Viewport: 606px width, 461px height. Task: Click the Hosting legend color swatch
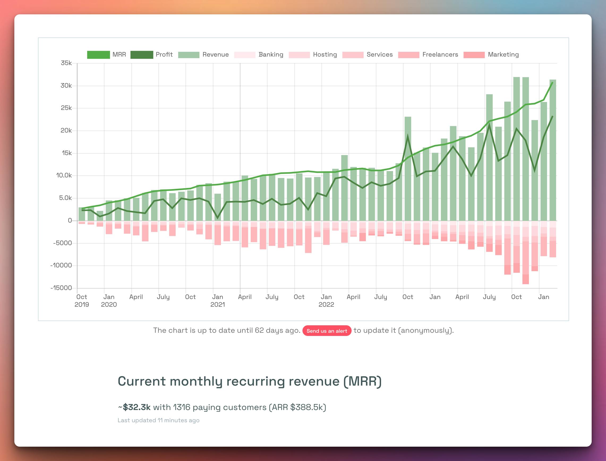(299, 55)
